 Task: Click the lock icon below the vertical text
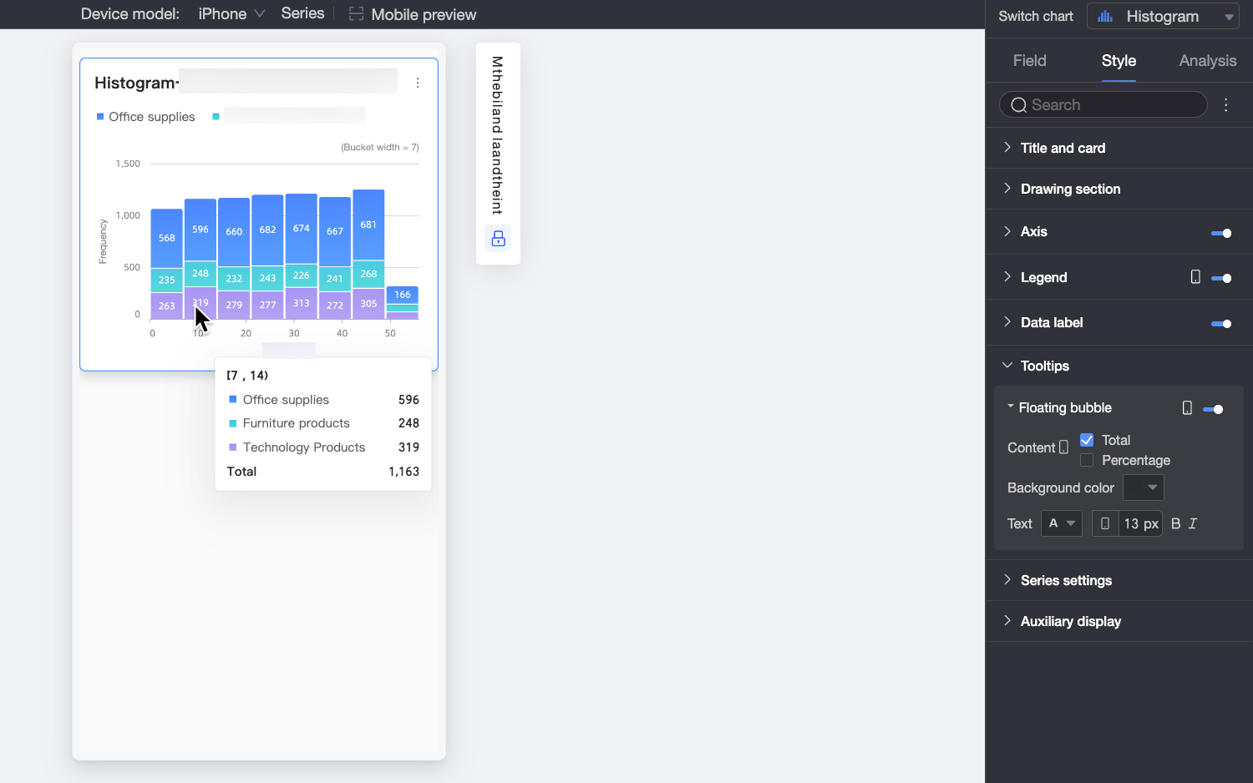499,239
